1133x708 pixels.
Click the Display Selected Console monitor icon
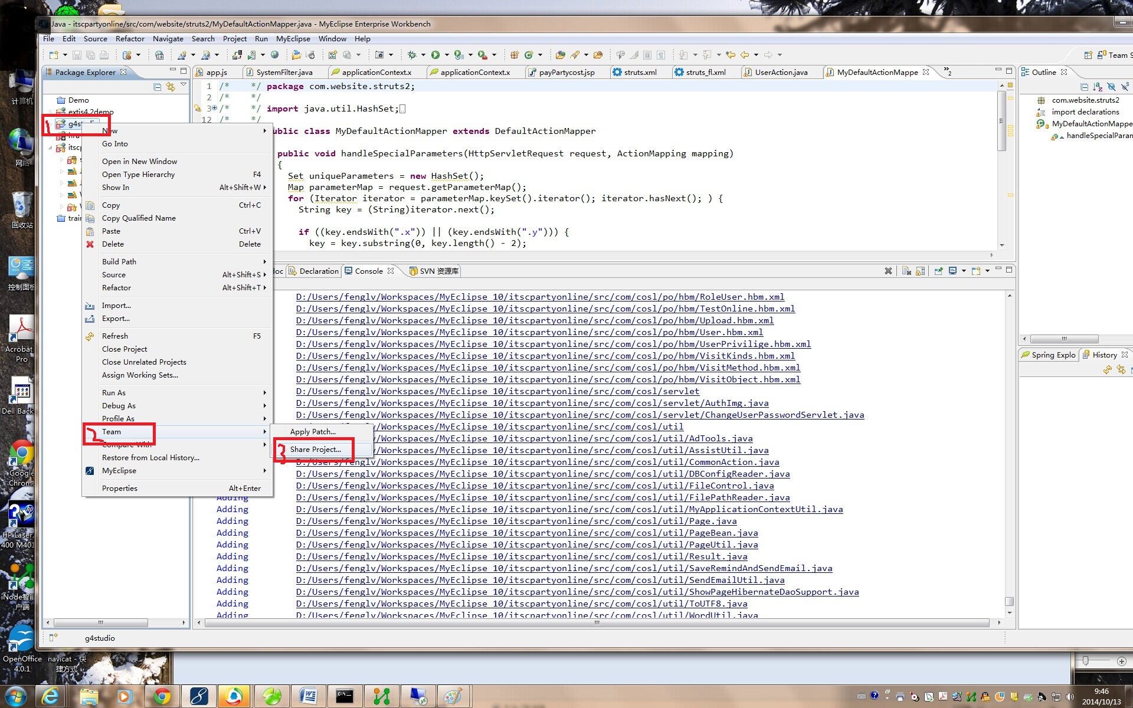pyautogui.click(x=952, y=271)
